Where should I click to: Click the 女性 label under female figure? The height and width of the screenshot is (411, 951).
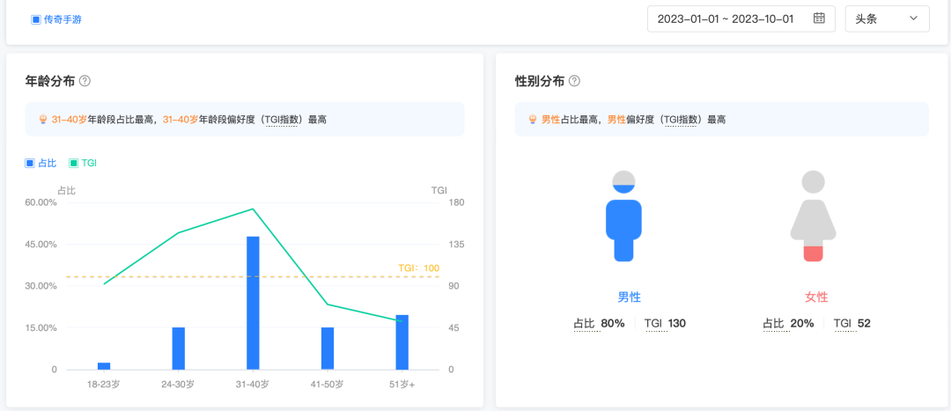point(816,297)
